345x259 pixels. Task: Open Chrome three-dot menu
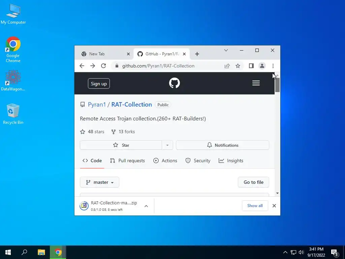[x=273, y=66]
